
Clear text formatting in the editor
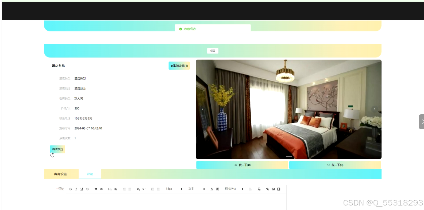pyautogui.click(x=259, y=189)
